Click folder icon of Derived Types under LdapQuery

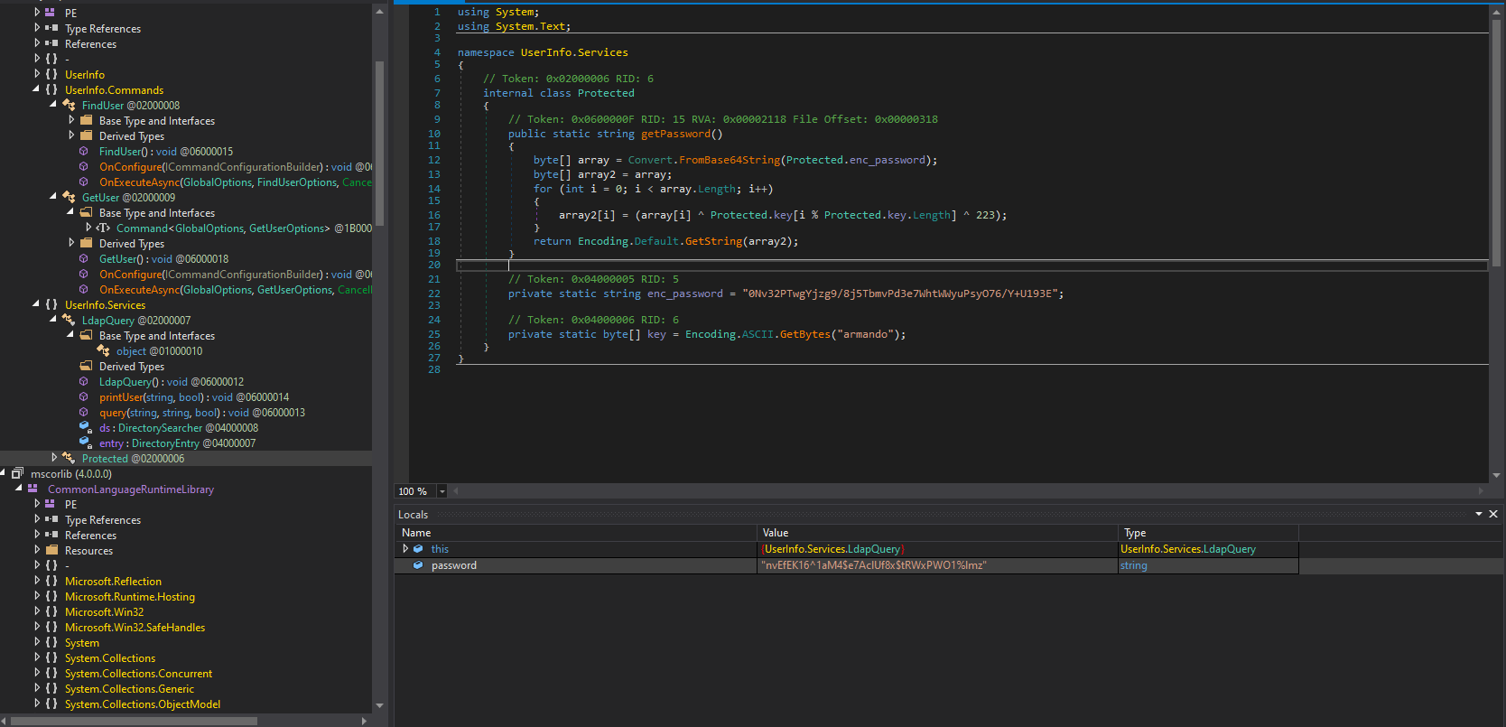[87, 366]
